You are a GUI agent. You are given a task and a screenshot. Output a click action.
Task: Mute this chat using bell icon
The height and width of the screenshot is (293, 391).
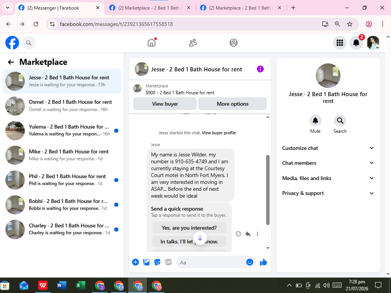point(315,121)
